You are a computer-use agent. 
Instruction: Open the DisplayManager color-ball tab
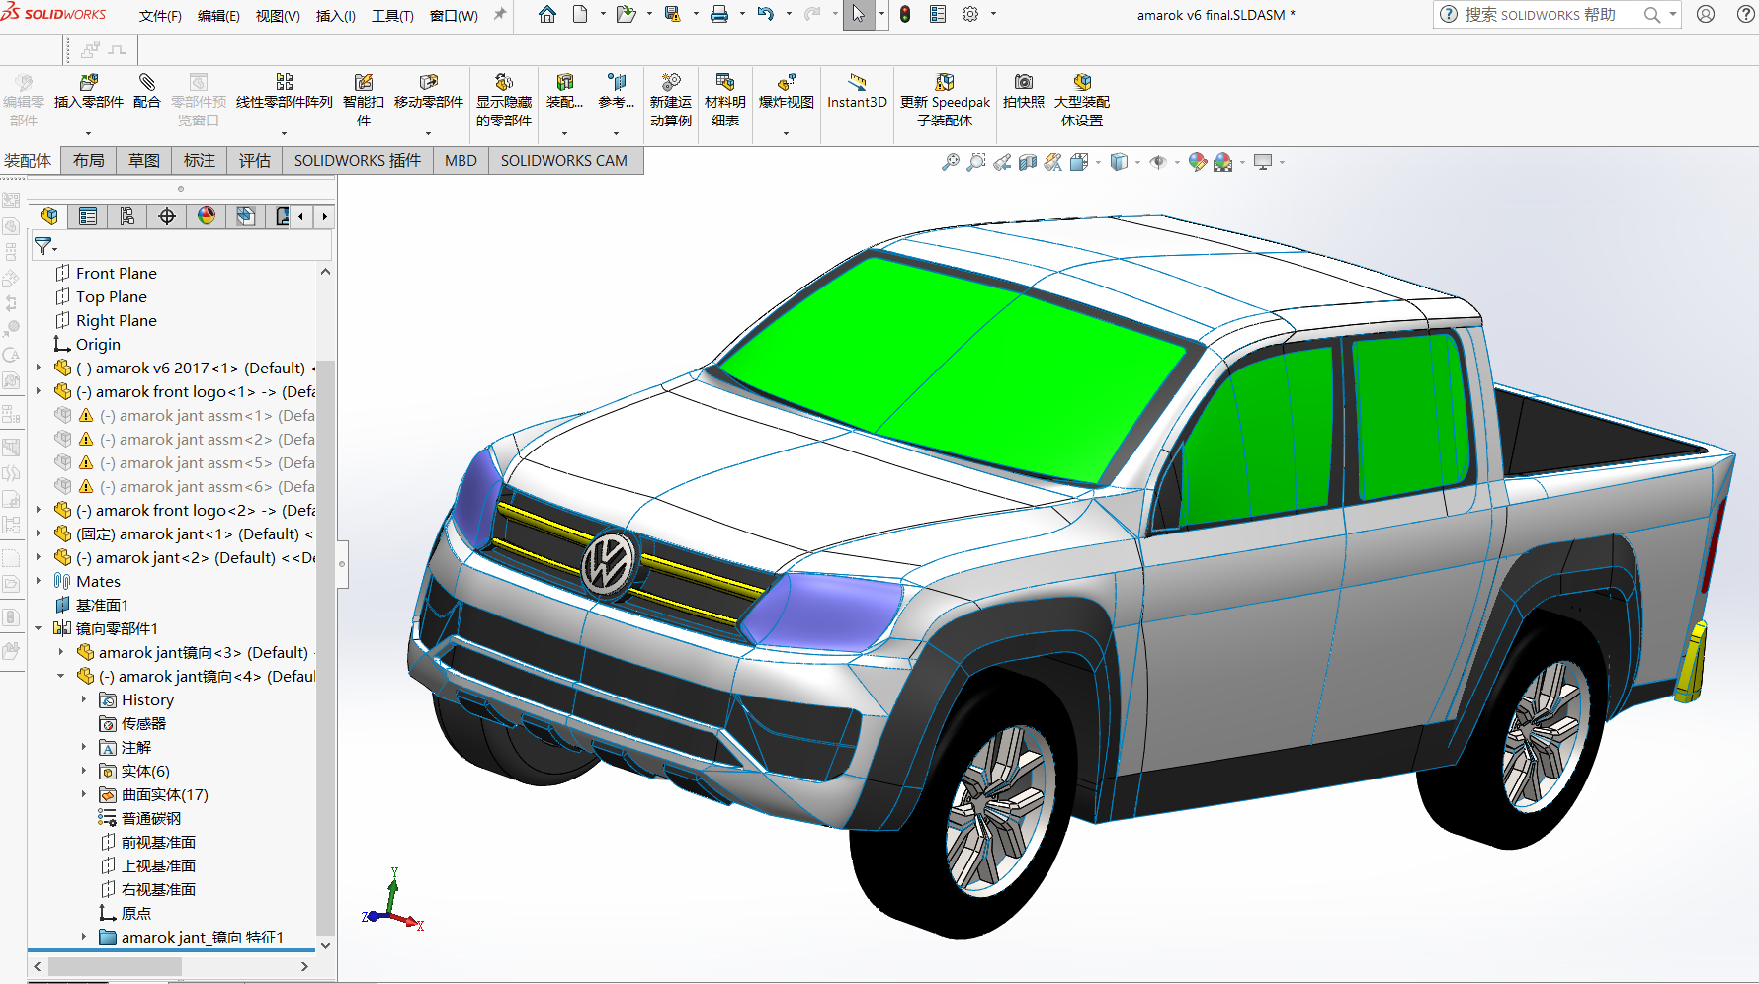[207, 216]
